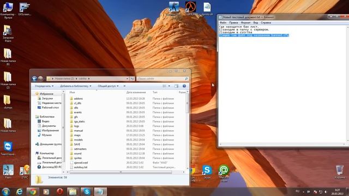349x196 pixels.
Task: Select the dumps folder on desktop
Action: [x=8, y=102]
